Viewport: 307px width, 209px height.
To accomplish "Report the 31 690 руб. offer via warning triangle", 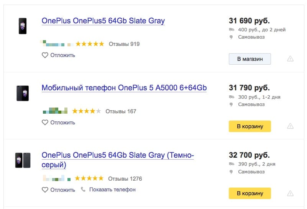I will point(290,59).
